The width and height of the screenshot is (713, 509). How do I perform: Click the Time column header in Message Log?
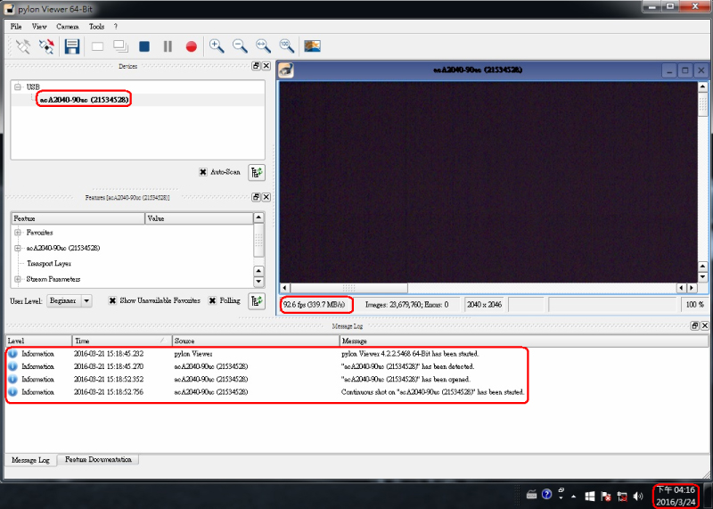point(119,341)
